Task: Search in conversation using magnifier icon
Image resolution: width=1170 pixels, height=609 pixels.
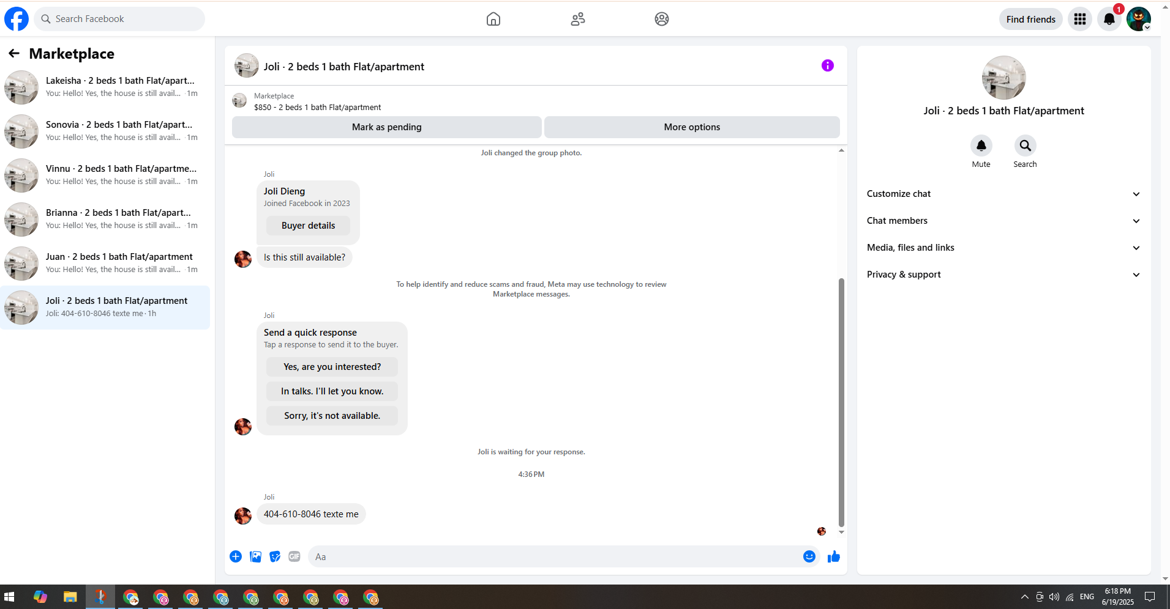Action: 1026,146
